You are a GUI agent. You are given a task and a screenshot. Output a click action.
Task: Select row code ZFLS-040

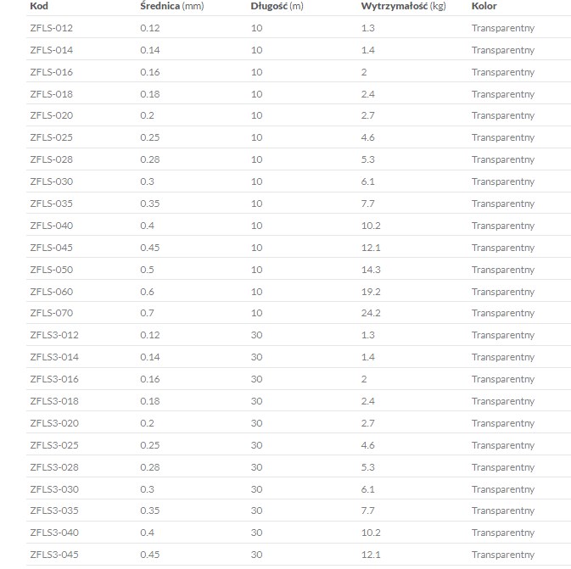pos(51,226)
